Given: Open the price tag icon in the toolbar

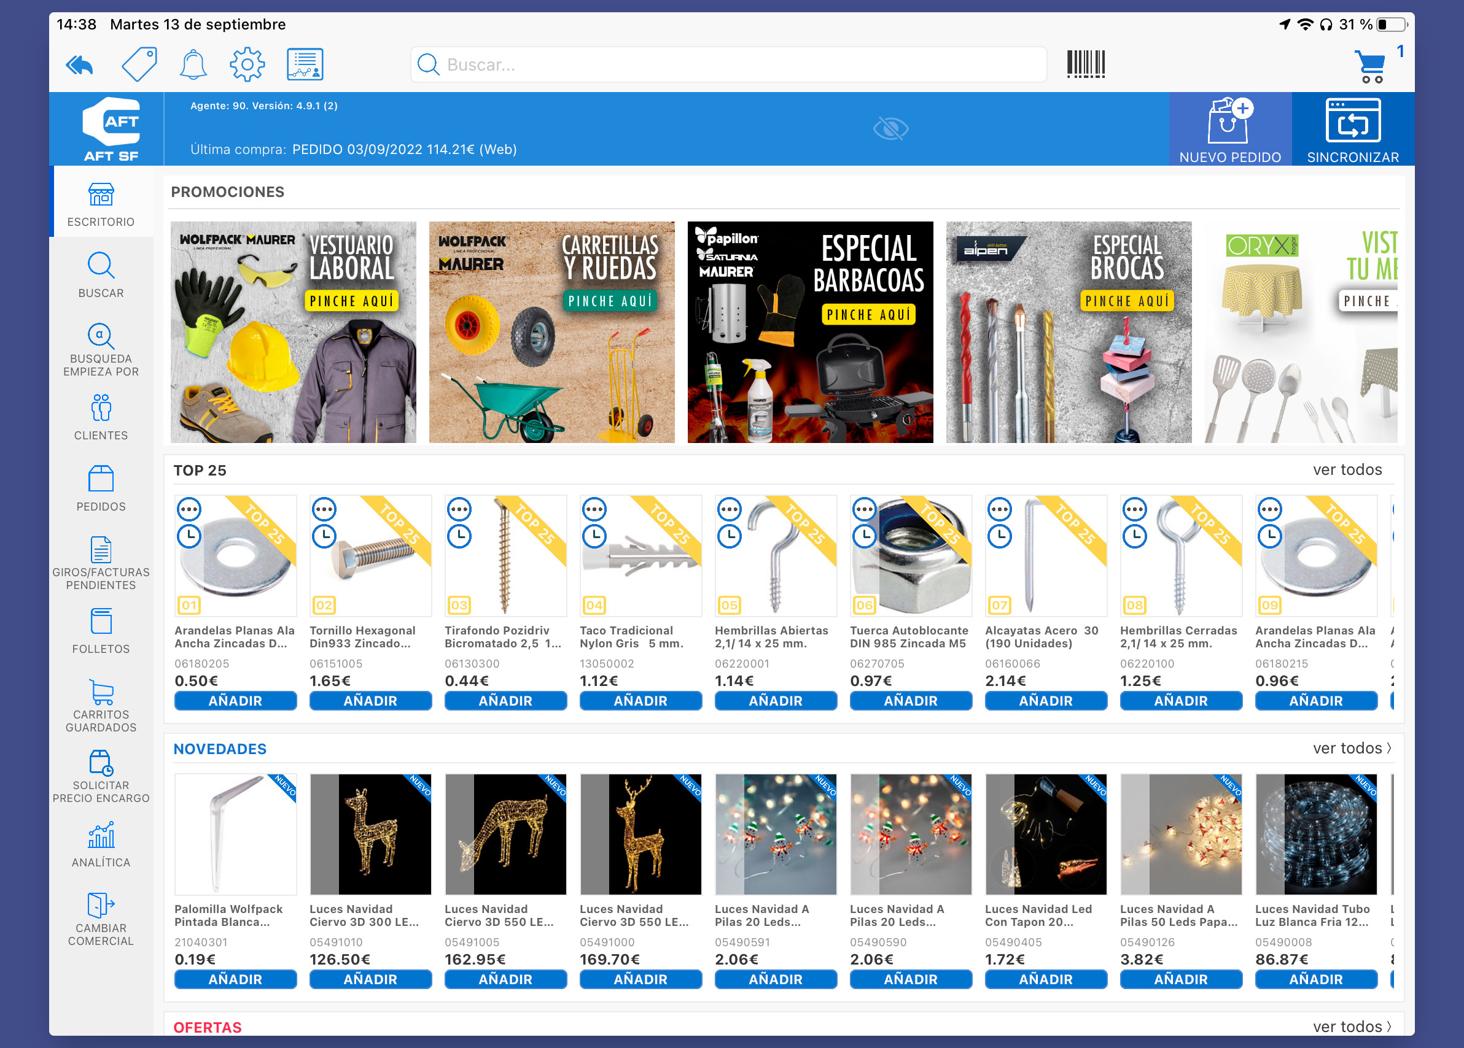Looking at the screenshot, I should (139, 64).
